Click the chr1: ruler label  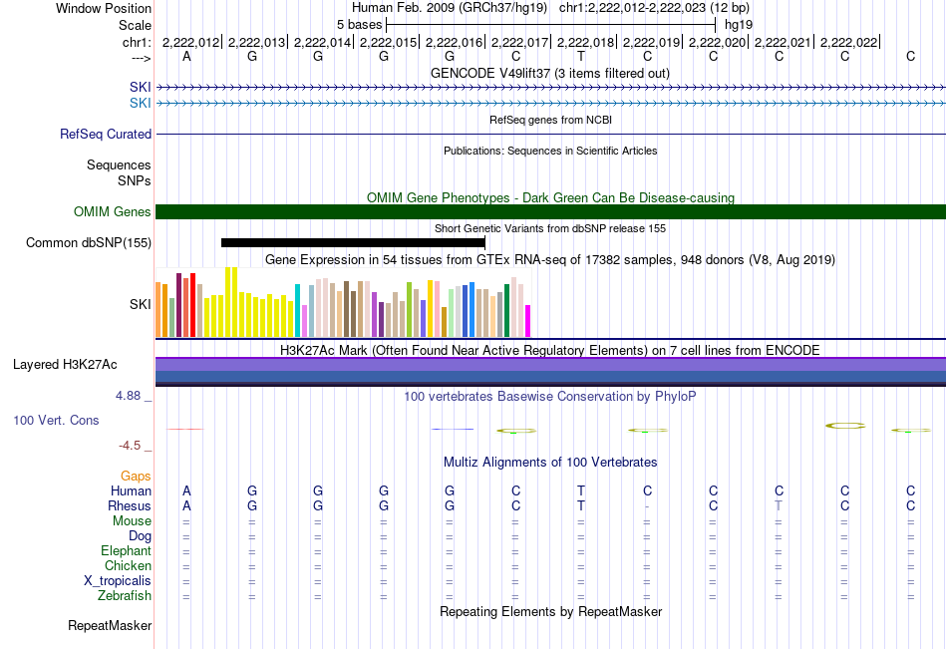[137, 42]
